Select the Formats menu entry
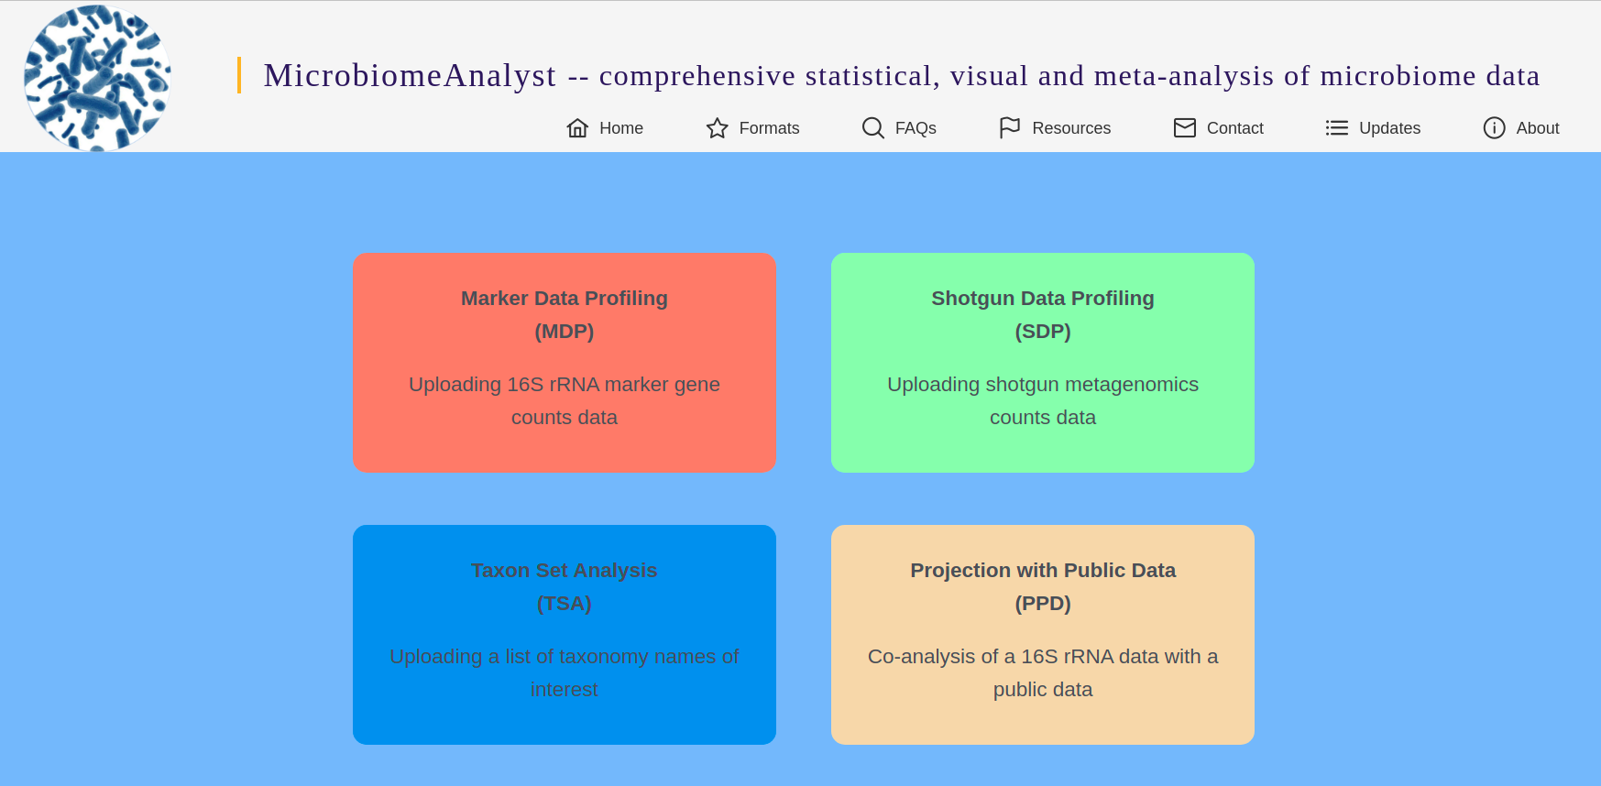 coord(769,128)
